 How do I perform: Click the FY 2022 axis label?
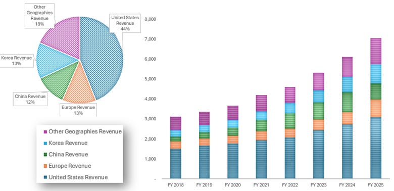pos(290,185)
